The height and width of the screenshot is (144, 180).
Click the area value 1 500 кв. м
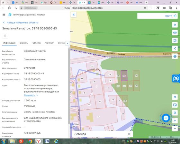point(30,101)
